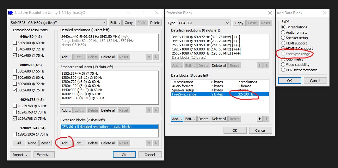
Task: Select the CEA-861 extension block entry
Action: pyautogui.click(x=109, y=127)
